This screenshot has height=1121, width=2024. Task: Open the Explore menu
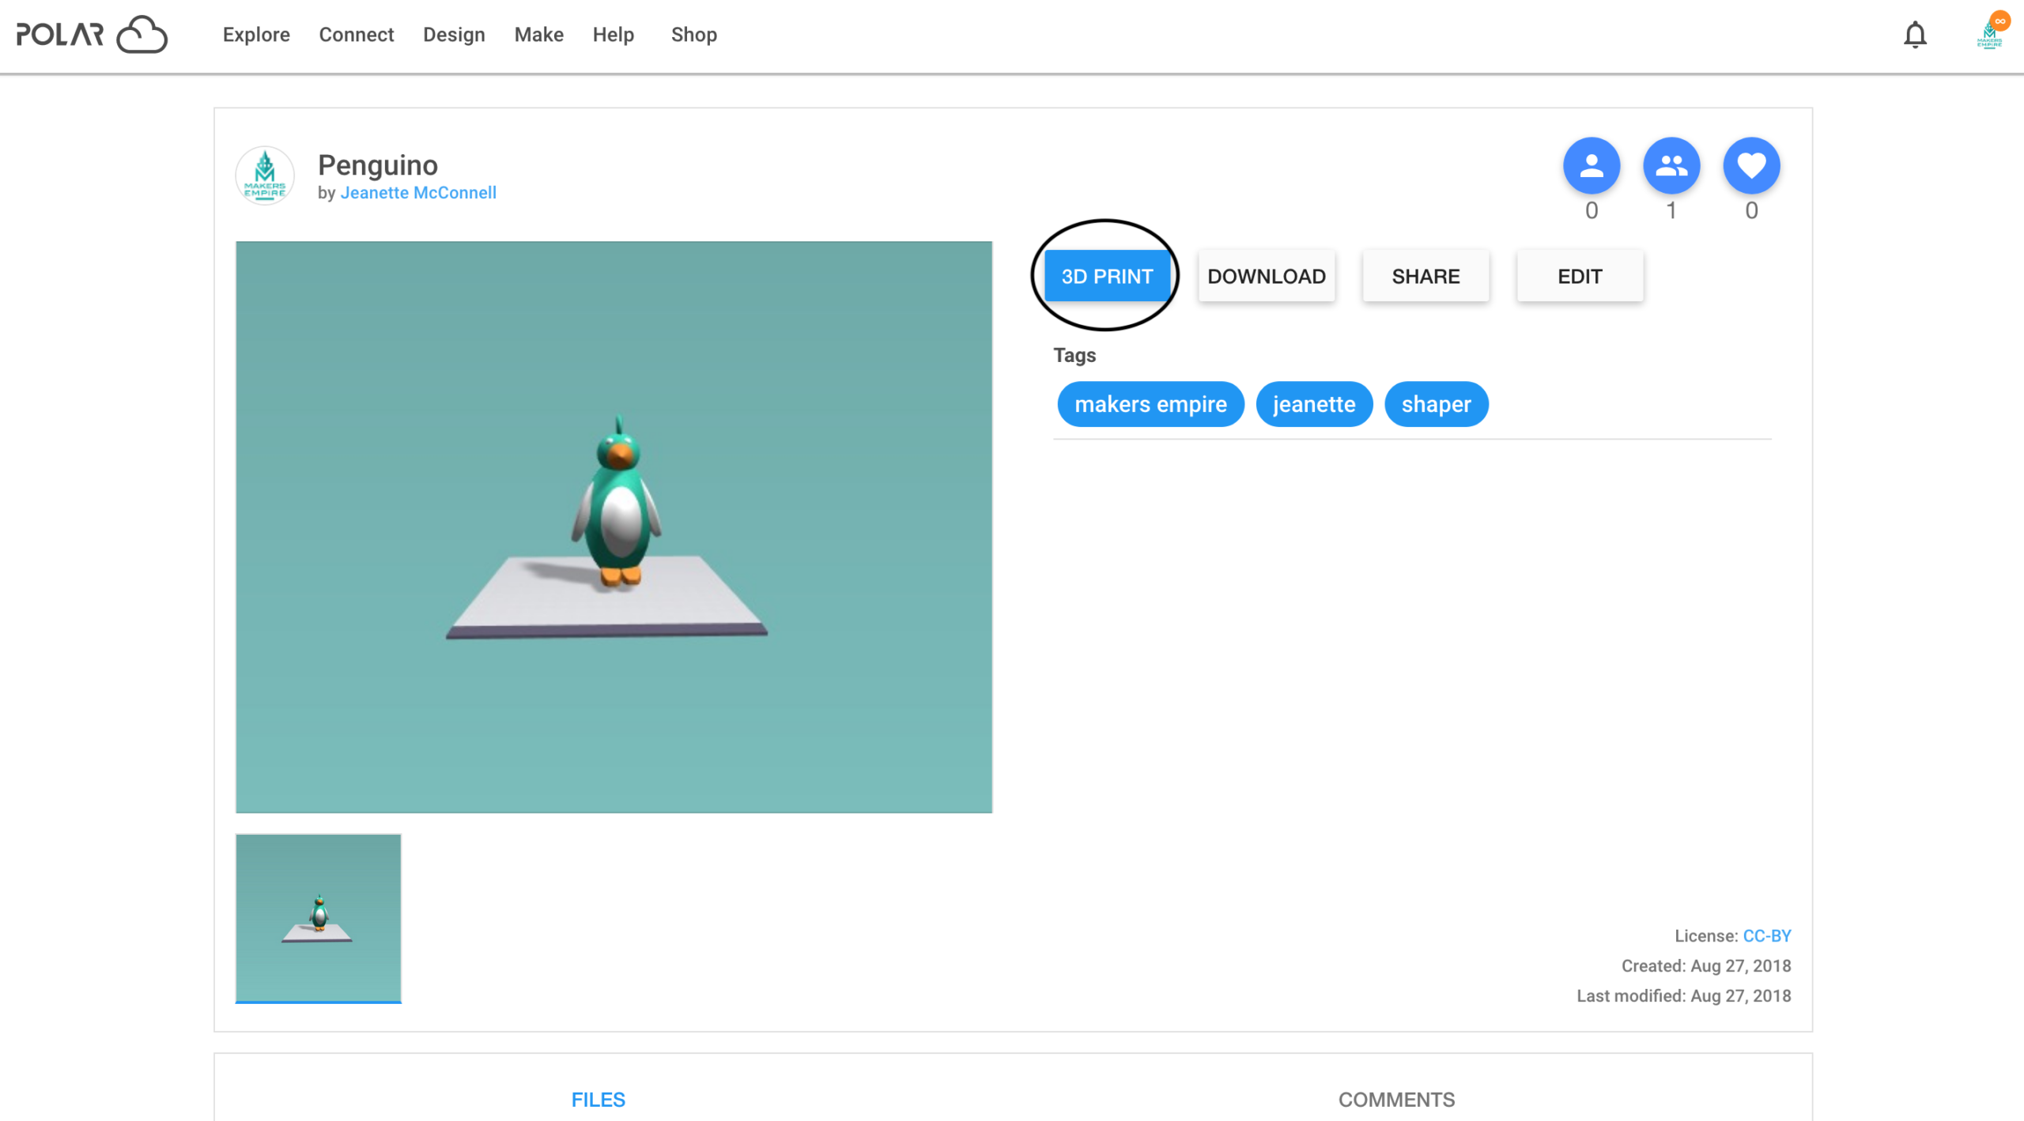click(x=256, y=35)
